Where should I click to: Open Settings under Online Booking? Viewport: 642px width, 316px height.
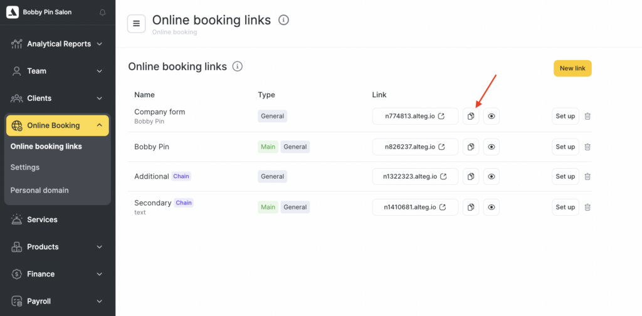(x=25, y=167)
